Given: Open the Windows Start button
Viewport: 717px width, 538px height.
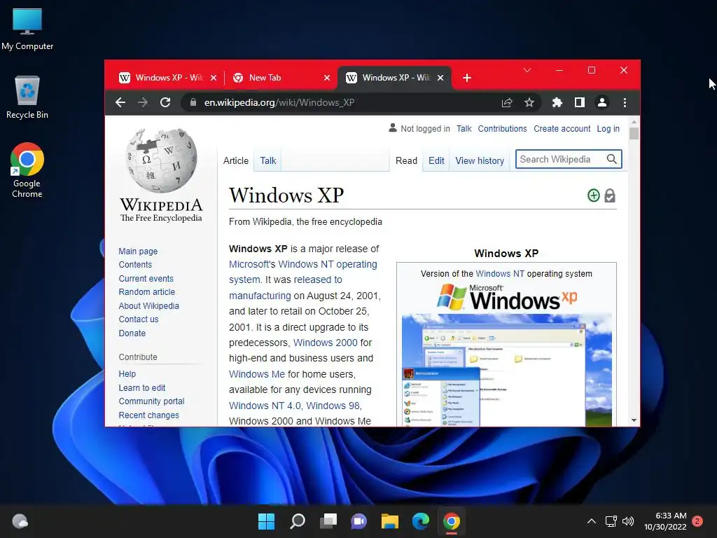Looking at the screenshot, I should click(x=266, y=521).
